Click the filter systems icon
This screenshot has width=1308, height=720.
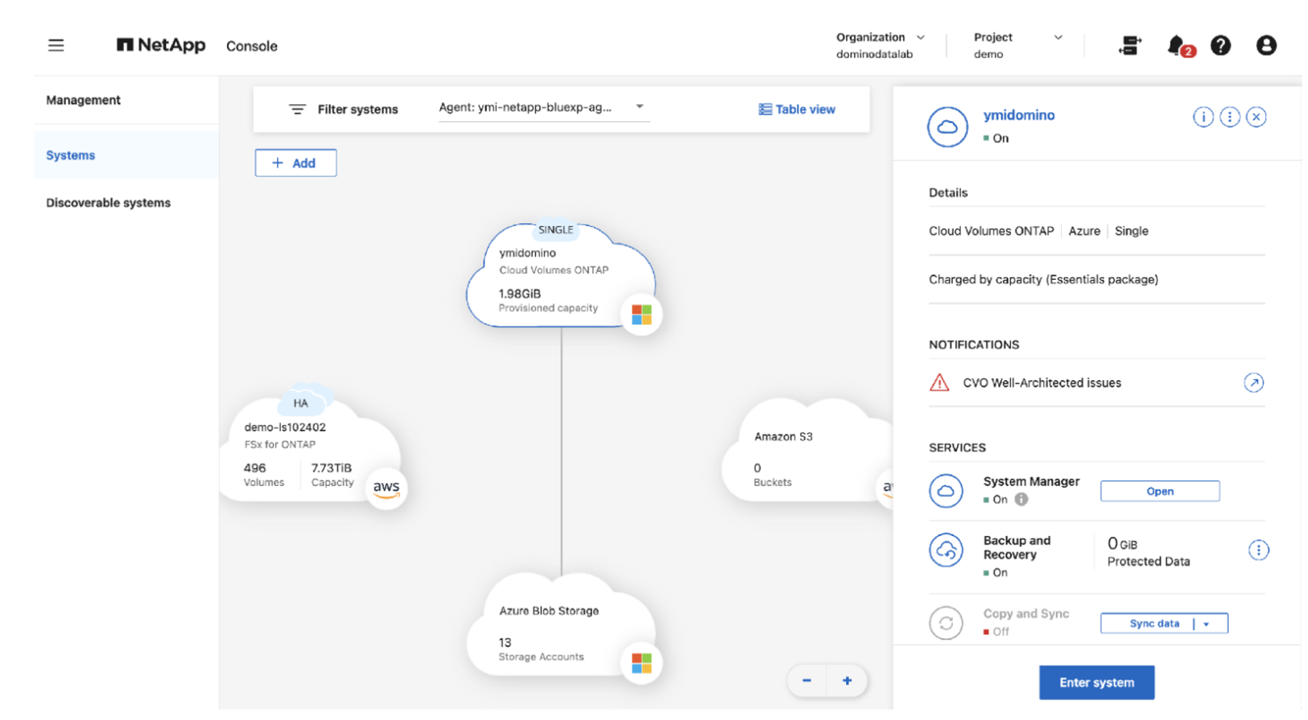pos(297,109)
